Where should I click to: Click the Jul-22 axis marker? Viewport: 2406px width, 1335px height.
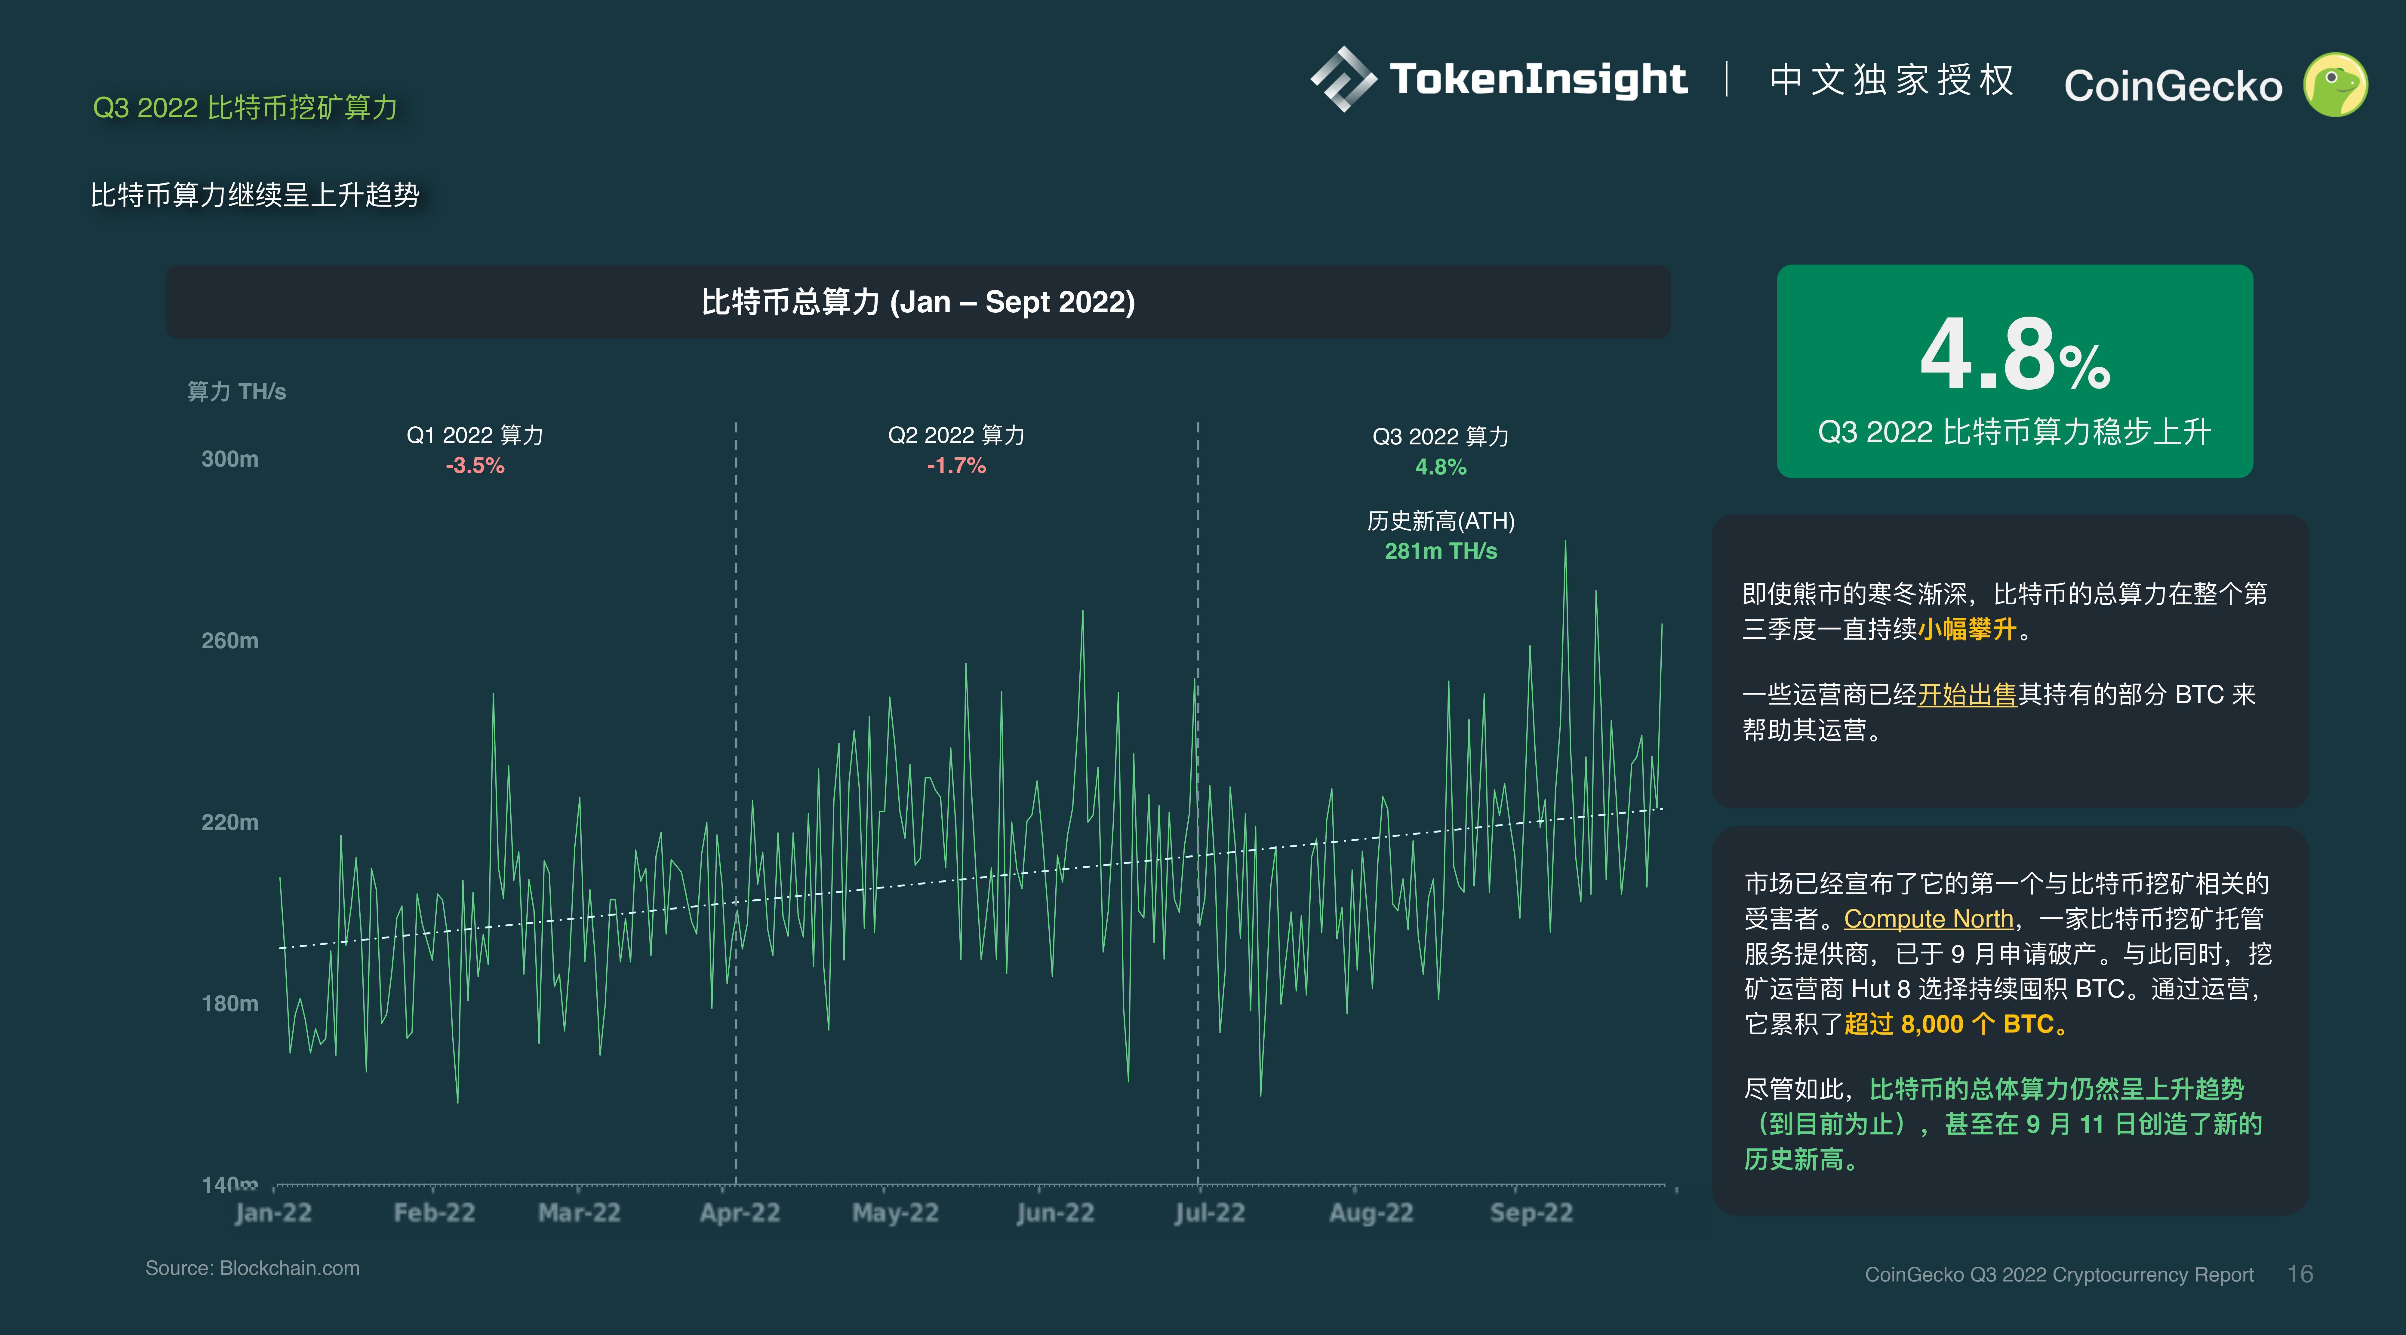pyautogui.click(x=1210, y=1213)
